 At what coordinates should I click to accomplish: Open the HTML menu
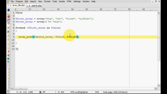tap(69, 2)
